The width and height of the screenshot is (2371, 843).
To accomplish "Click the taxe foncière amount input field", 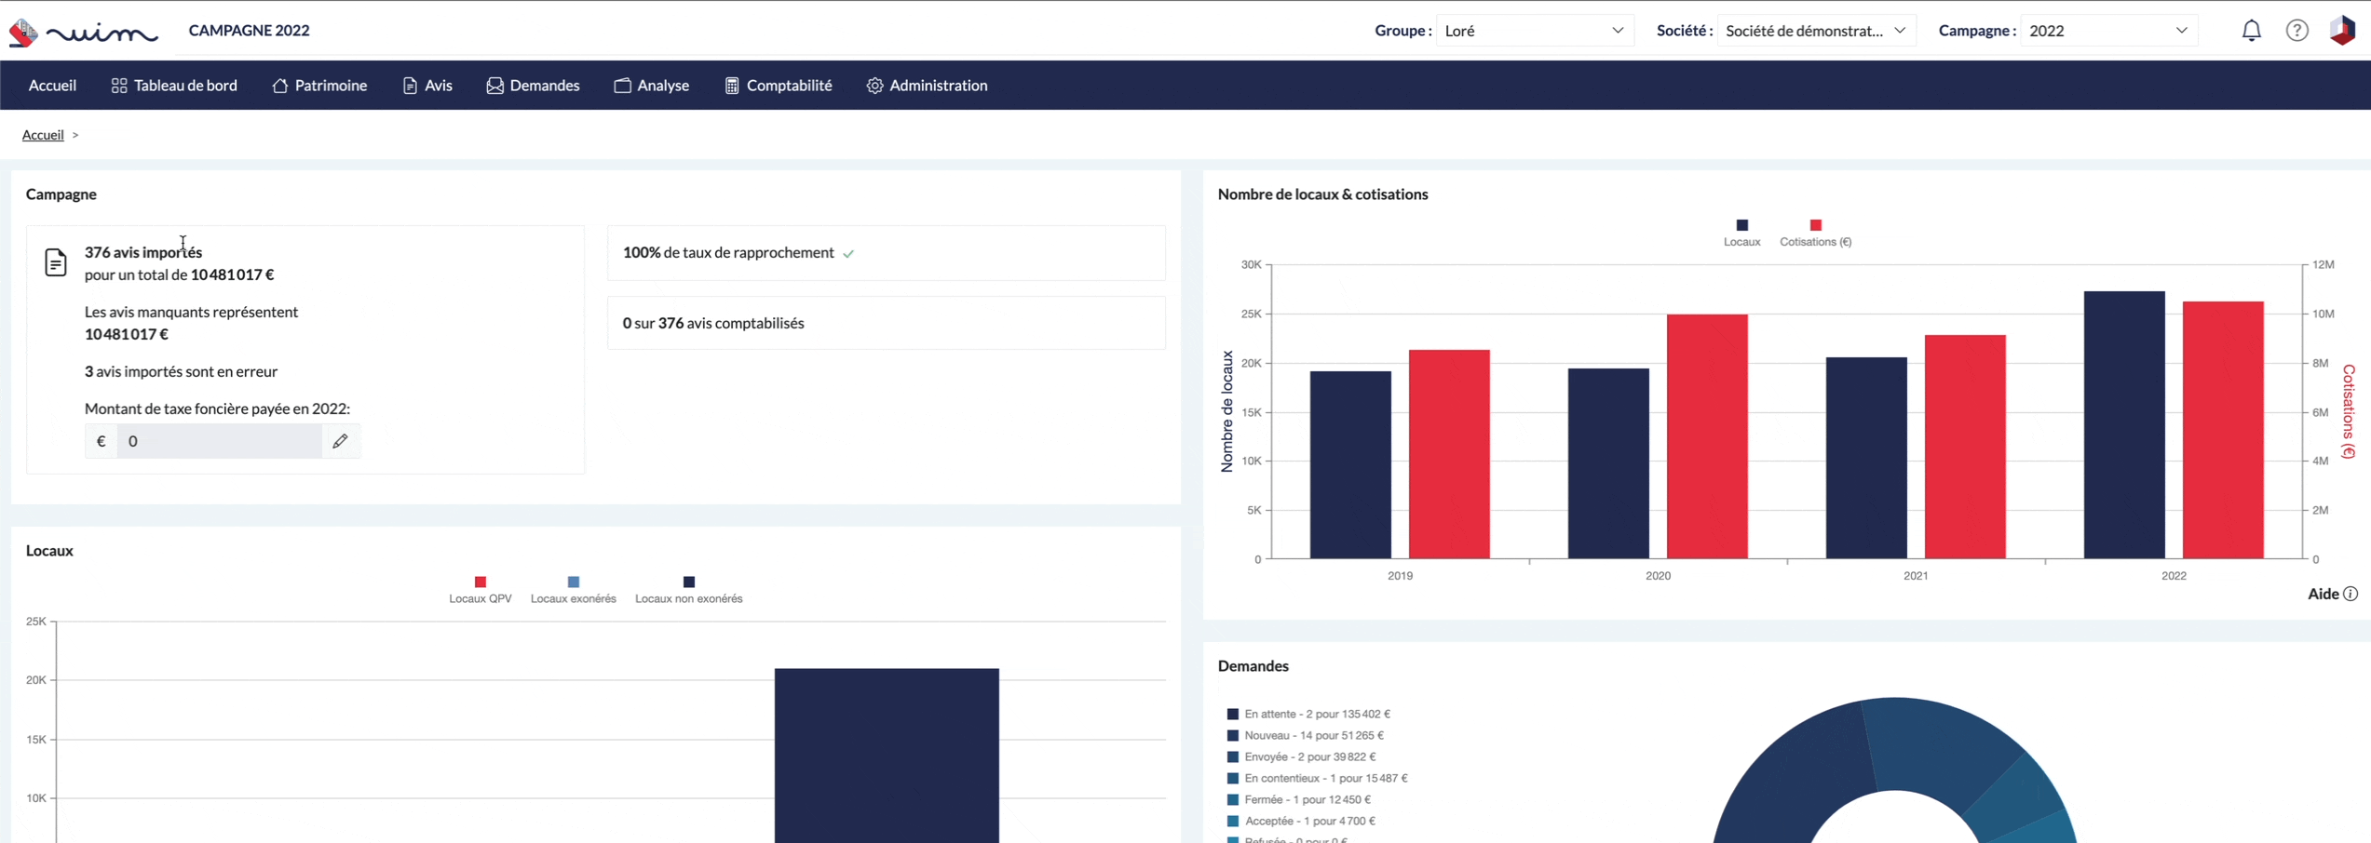I will coord(219,441).
